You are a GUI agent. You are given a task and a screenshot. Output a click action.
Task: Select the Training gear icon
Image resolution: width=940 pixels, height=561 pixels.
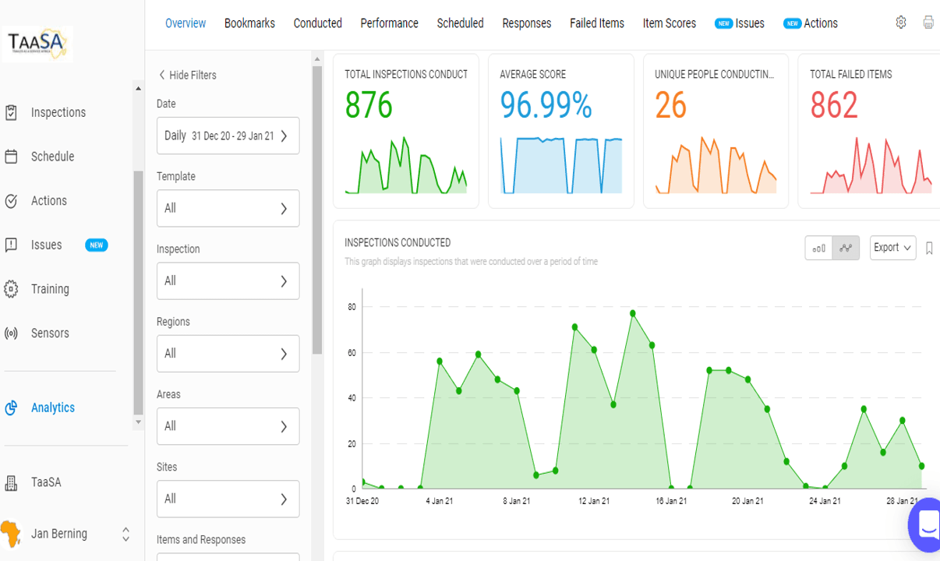pyautogui.click(x=11, y=289)
